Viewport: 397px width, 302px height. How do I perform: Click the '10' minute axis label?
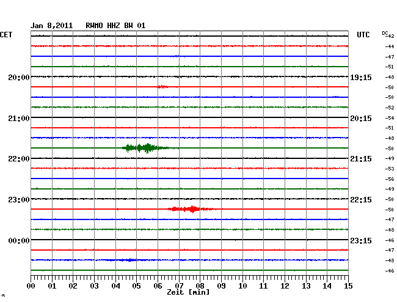[242, 285]
